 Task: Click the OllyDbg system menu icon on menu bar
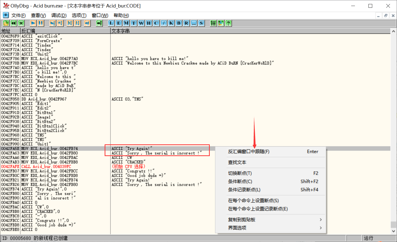[6, 15]
